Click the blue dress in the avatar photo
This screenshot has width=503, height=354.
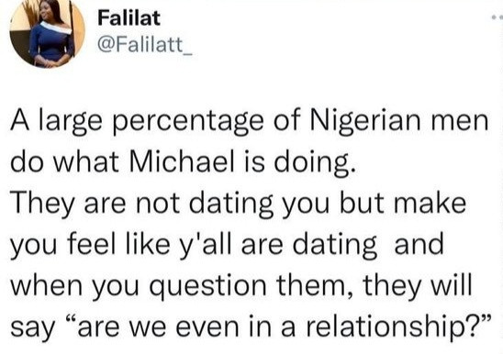point(50,43)
